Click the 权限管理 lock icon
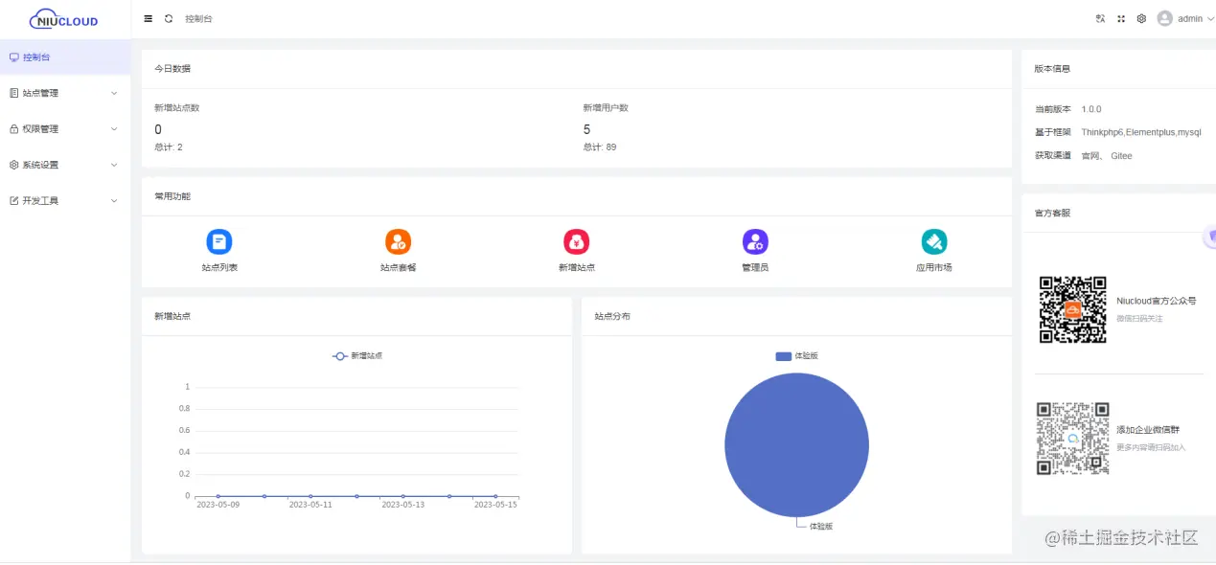The width and height of the screenshot is (1216, 565). pos(13,128)
